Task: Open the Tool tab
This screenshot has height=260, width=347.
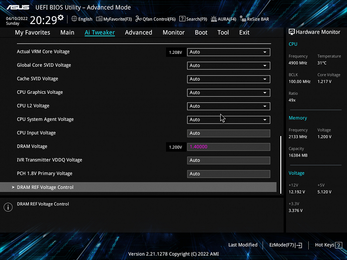Action: pyautogui.click(x=223, y=32)
